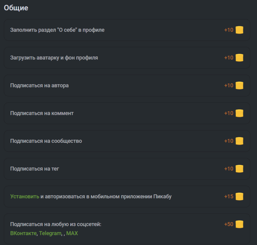Choose the "Подписаться на сообщество" task
Screen dimensions: 257x245
click(46, 141)
